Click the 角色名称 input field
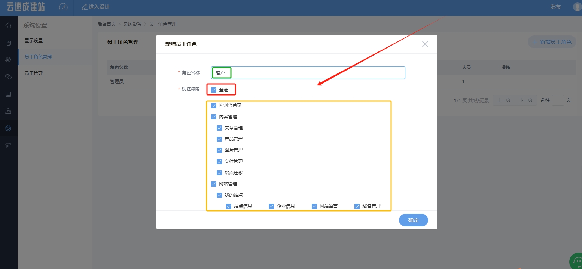 coord(318,73)
